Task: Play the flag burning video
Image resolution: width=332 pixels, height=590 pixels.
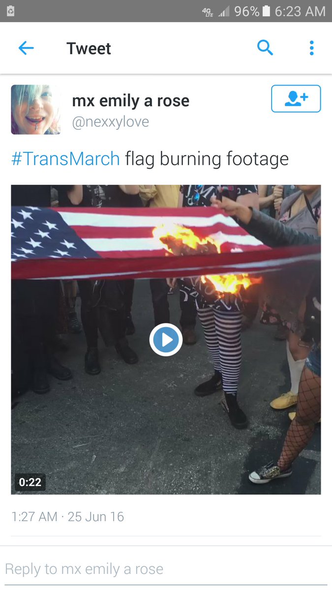Action: pyautogui.click(x=166, y=339)
